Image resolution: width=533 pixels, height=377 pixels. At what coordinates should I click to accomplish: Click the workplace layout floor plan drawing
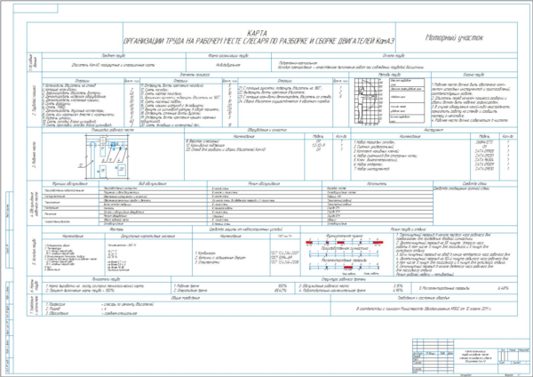(106, 156)
